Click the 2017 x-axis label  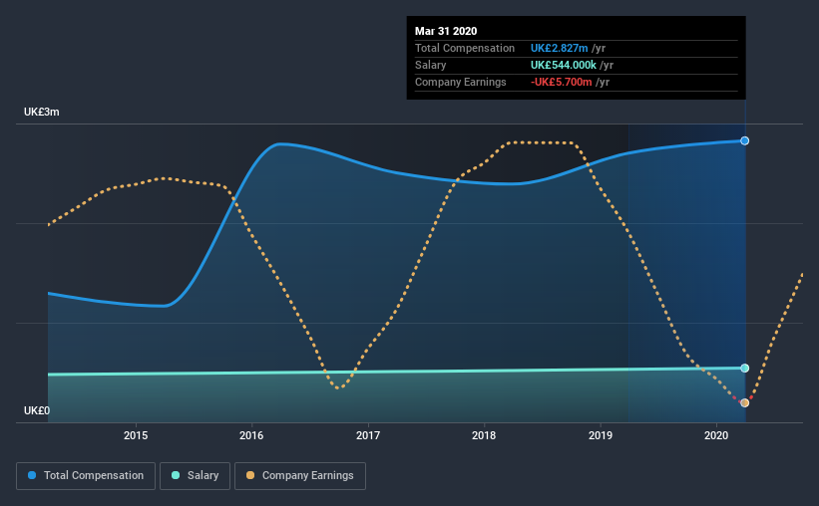click(x=368, y=435)
